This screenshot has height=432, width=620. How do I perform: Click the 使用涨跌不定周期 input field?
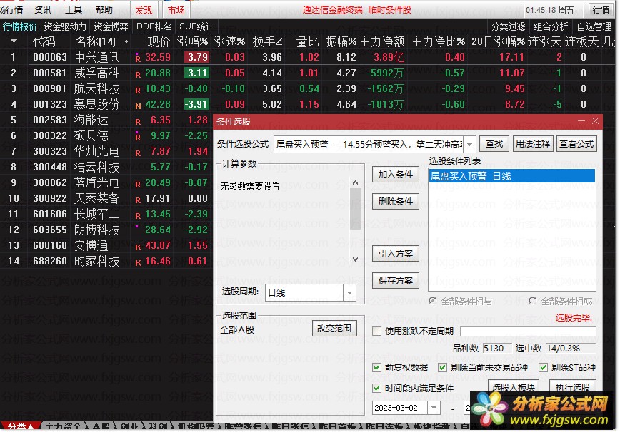(528, 331)
